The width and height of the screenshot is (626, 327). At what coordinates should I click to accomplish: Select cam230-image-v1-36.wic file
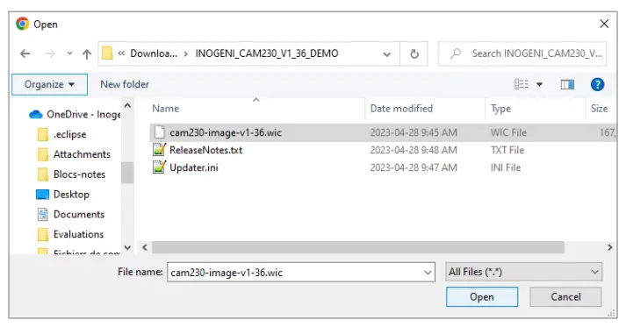point(226,132)
